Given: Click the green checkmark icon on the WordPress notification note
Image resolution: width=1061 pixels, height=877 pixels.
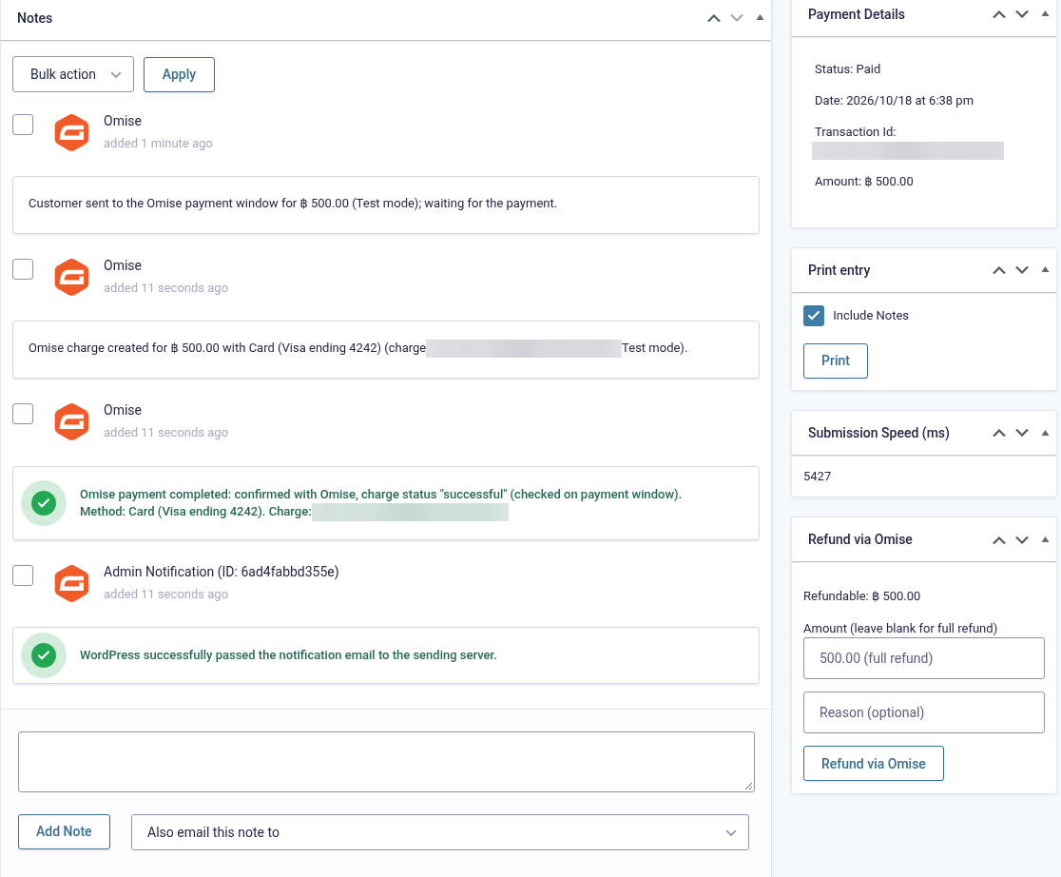Looking at the screenshot, I should (x=44, y=654).
